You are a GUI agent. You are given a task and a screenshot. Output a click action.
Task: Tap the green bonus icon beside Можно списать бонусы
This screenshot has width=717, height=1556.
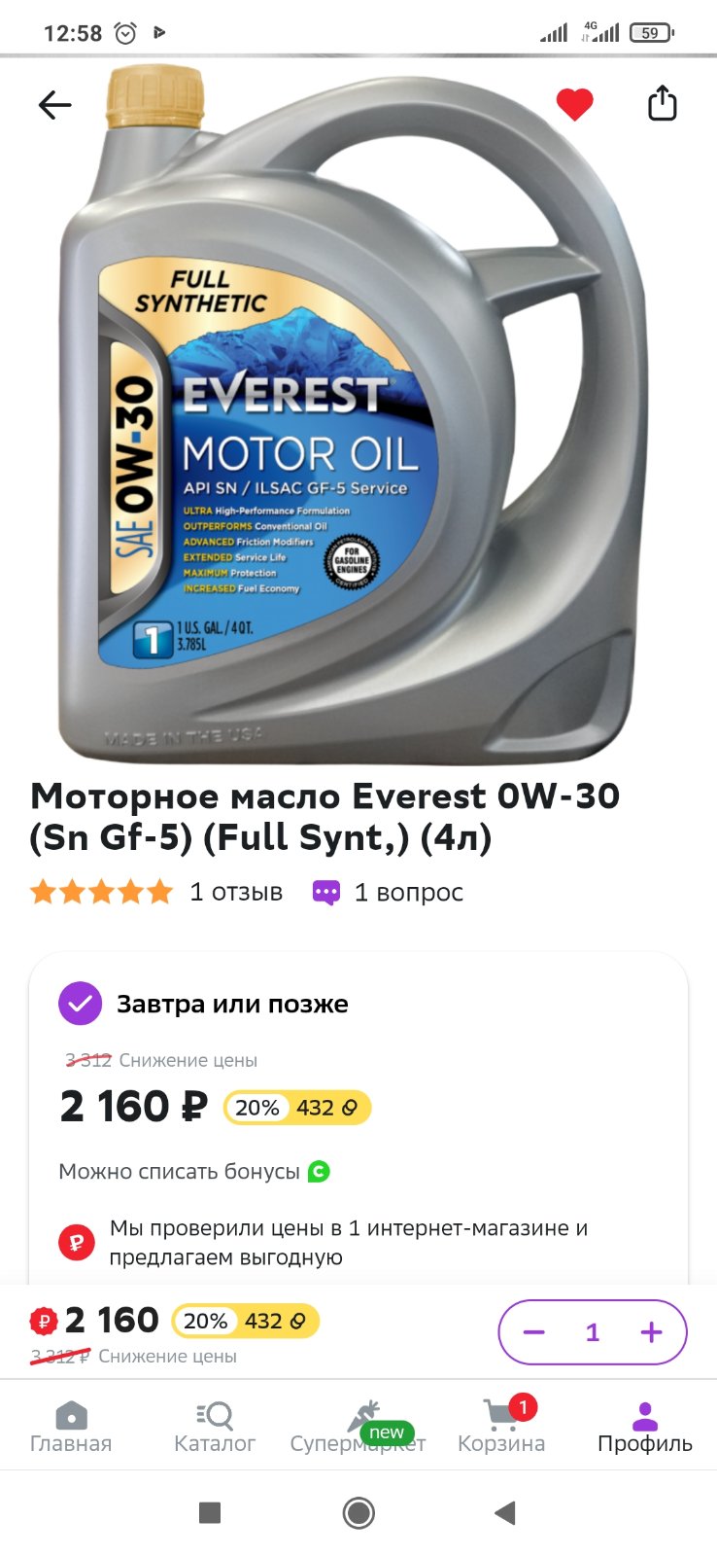click(319, 1172)
